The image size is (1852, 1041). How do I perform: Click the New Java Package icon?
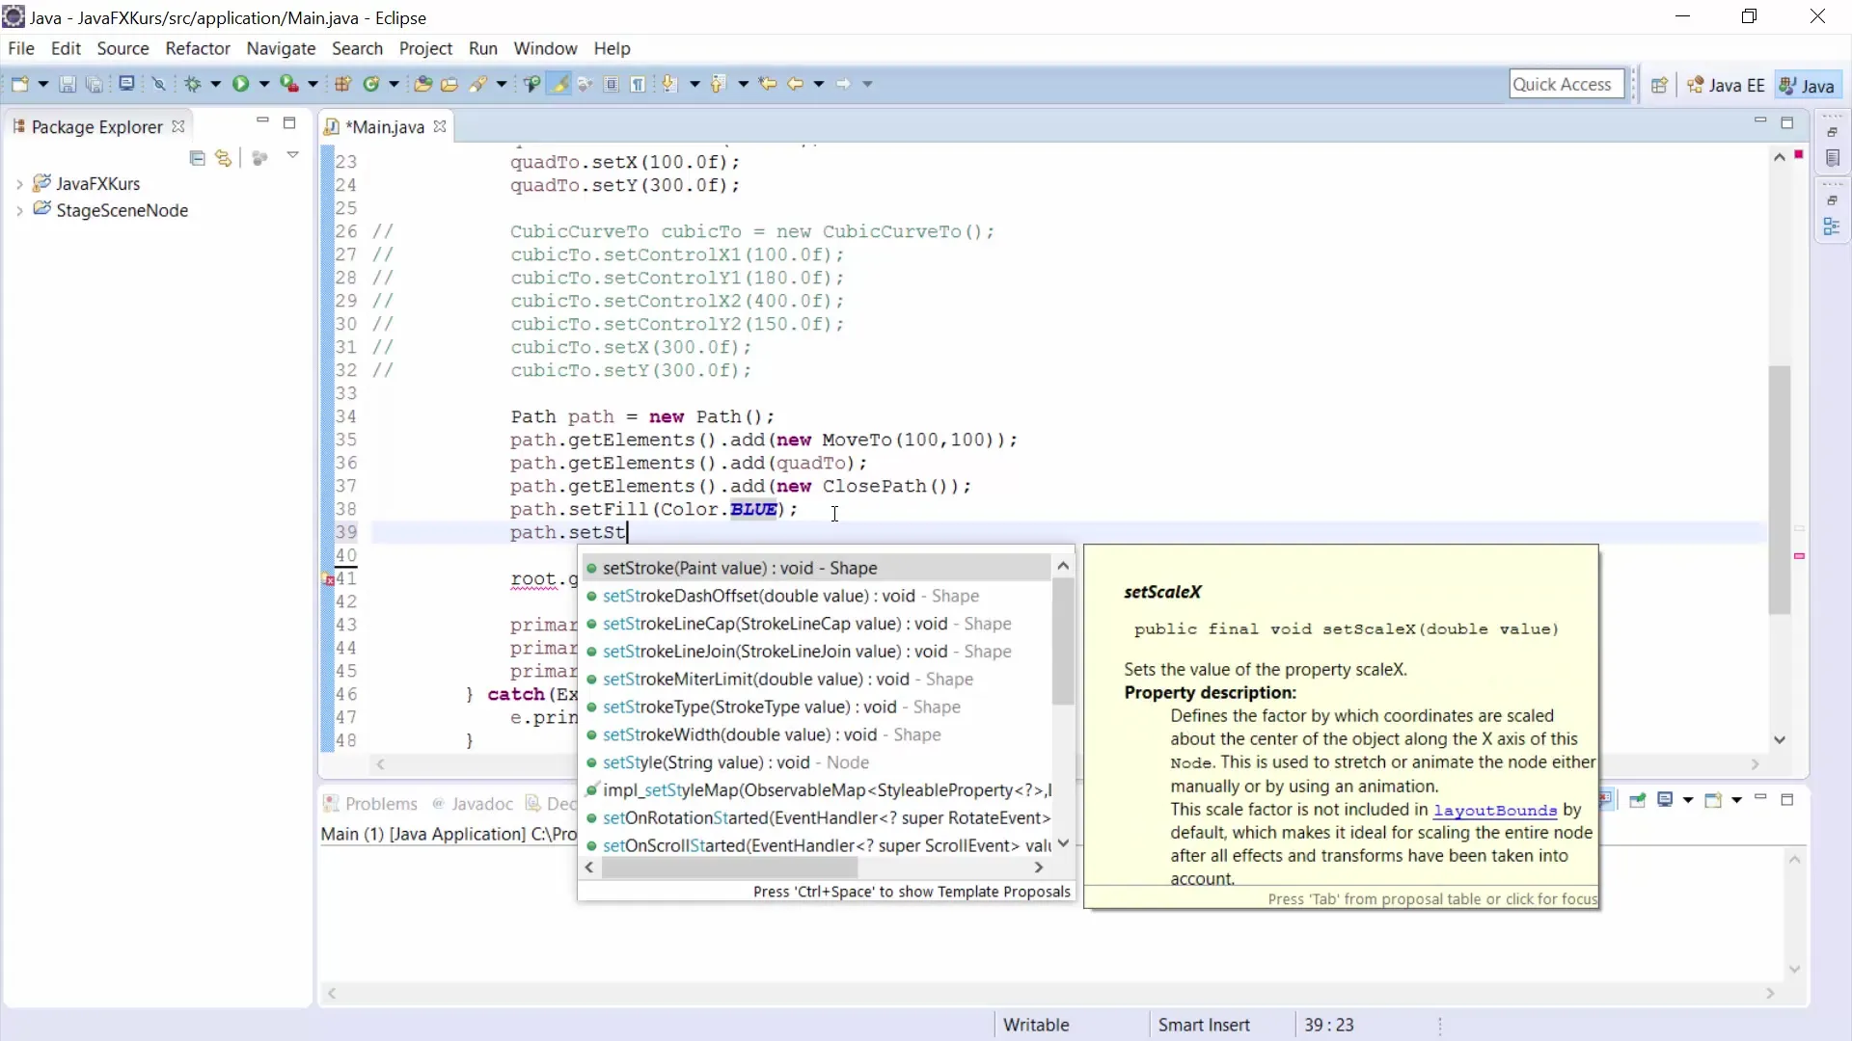[x=342, y=84]
